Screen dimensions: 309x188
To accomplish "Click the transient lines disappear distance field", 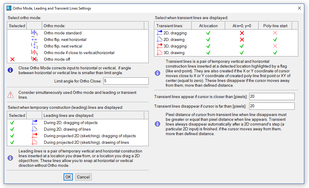I will [272, 106].
